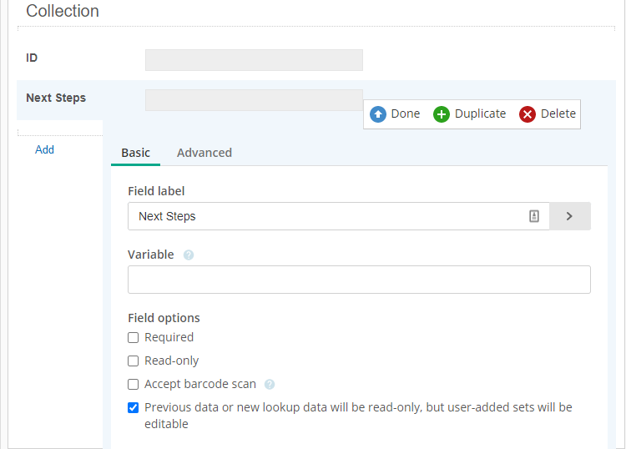The width and height of the screenshot is (626, 449).
Task: Switch to the Advanced tab
Action: [x=204, y=153]
